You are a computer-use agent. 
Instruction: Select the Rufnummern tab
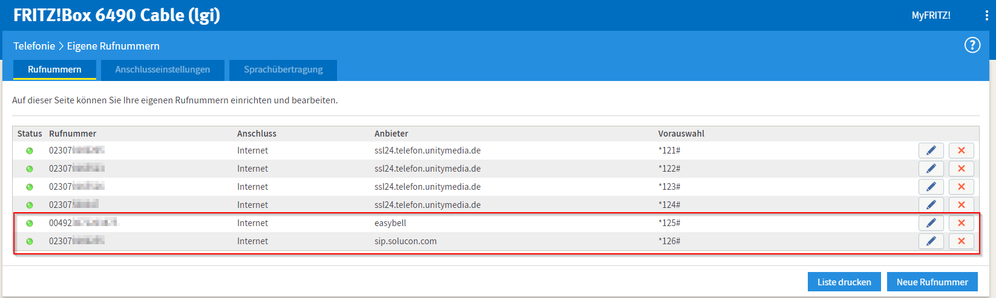click(54, 70)
